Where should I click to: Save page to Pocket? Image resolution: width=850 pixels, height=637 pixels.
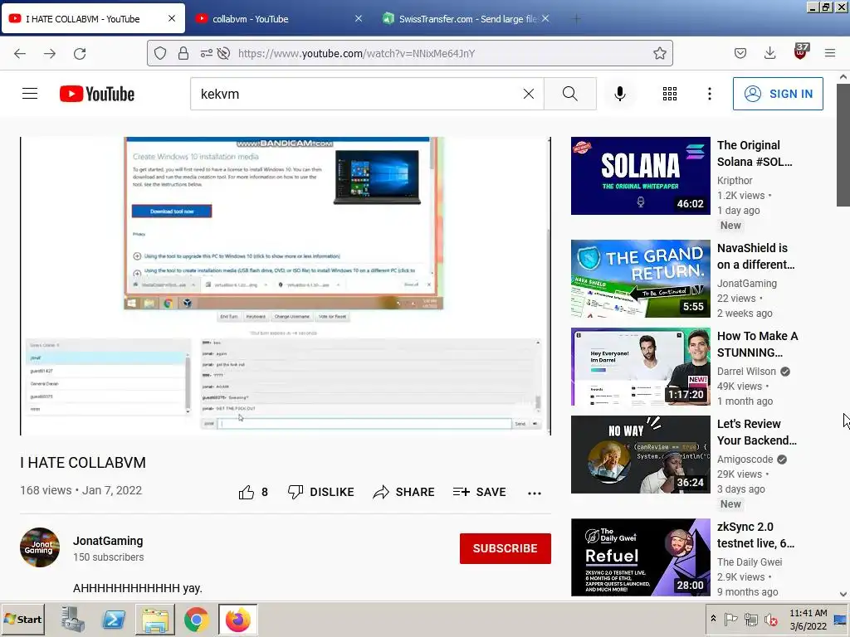[x=740, y=53]
